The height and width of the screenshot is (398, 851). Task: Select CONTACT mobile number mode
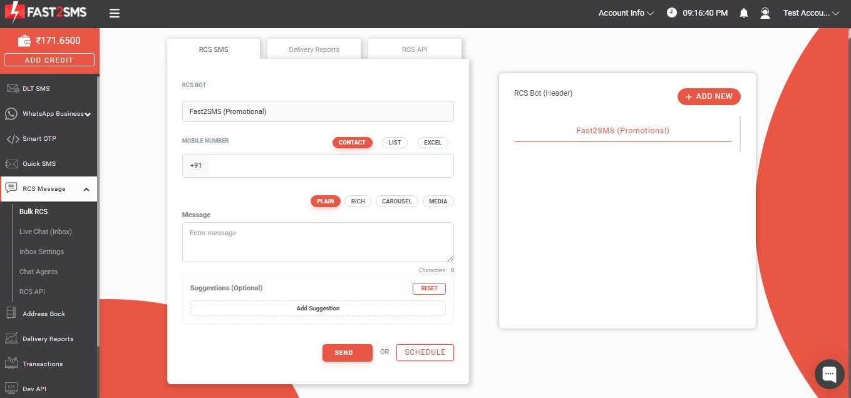tap(352, 143)
